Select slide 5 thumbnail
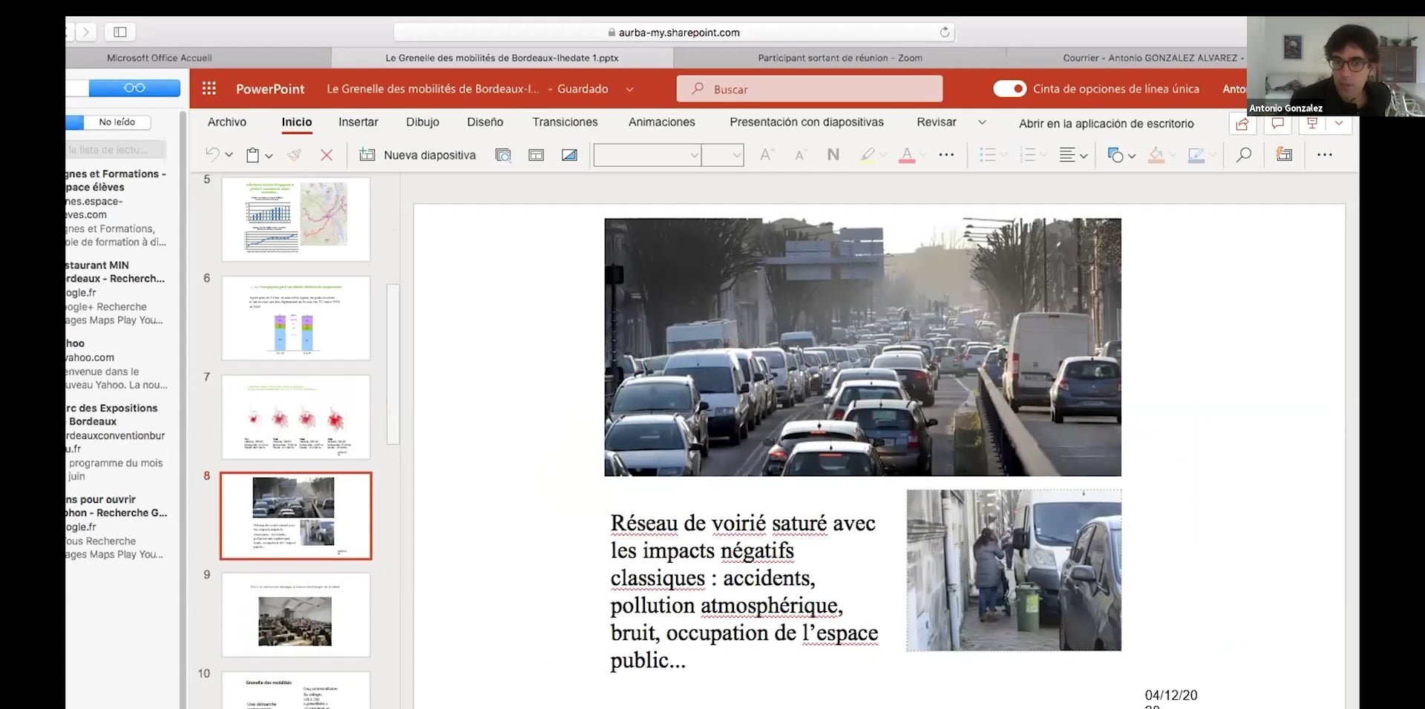Screen dimensions: 1425x709 click(x=296, y=219)
